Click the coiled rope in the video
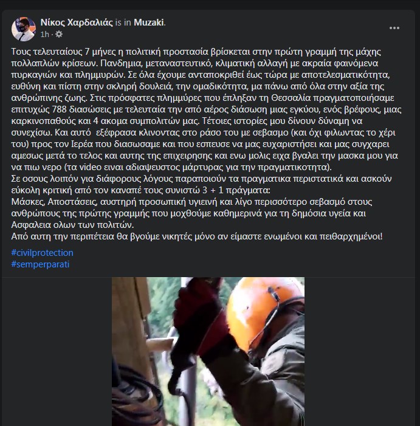The image size is (420, 426). 136,394
